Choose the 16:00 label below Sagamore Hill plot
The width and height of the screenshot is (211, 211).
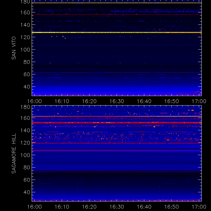click(35, 207)
